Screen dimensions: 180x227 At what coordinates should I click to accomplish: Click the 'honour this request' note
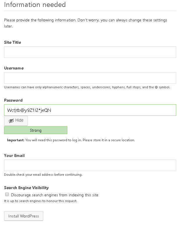(x=41, y=201)
